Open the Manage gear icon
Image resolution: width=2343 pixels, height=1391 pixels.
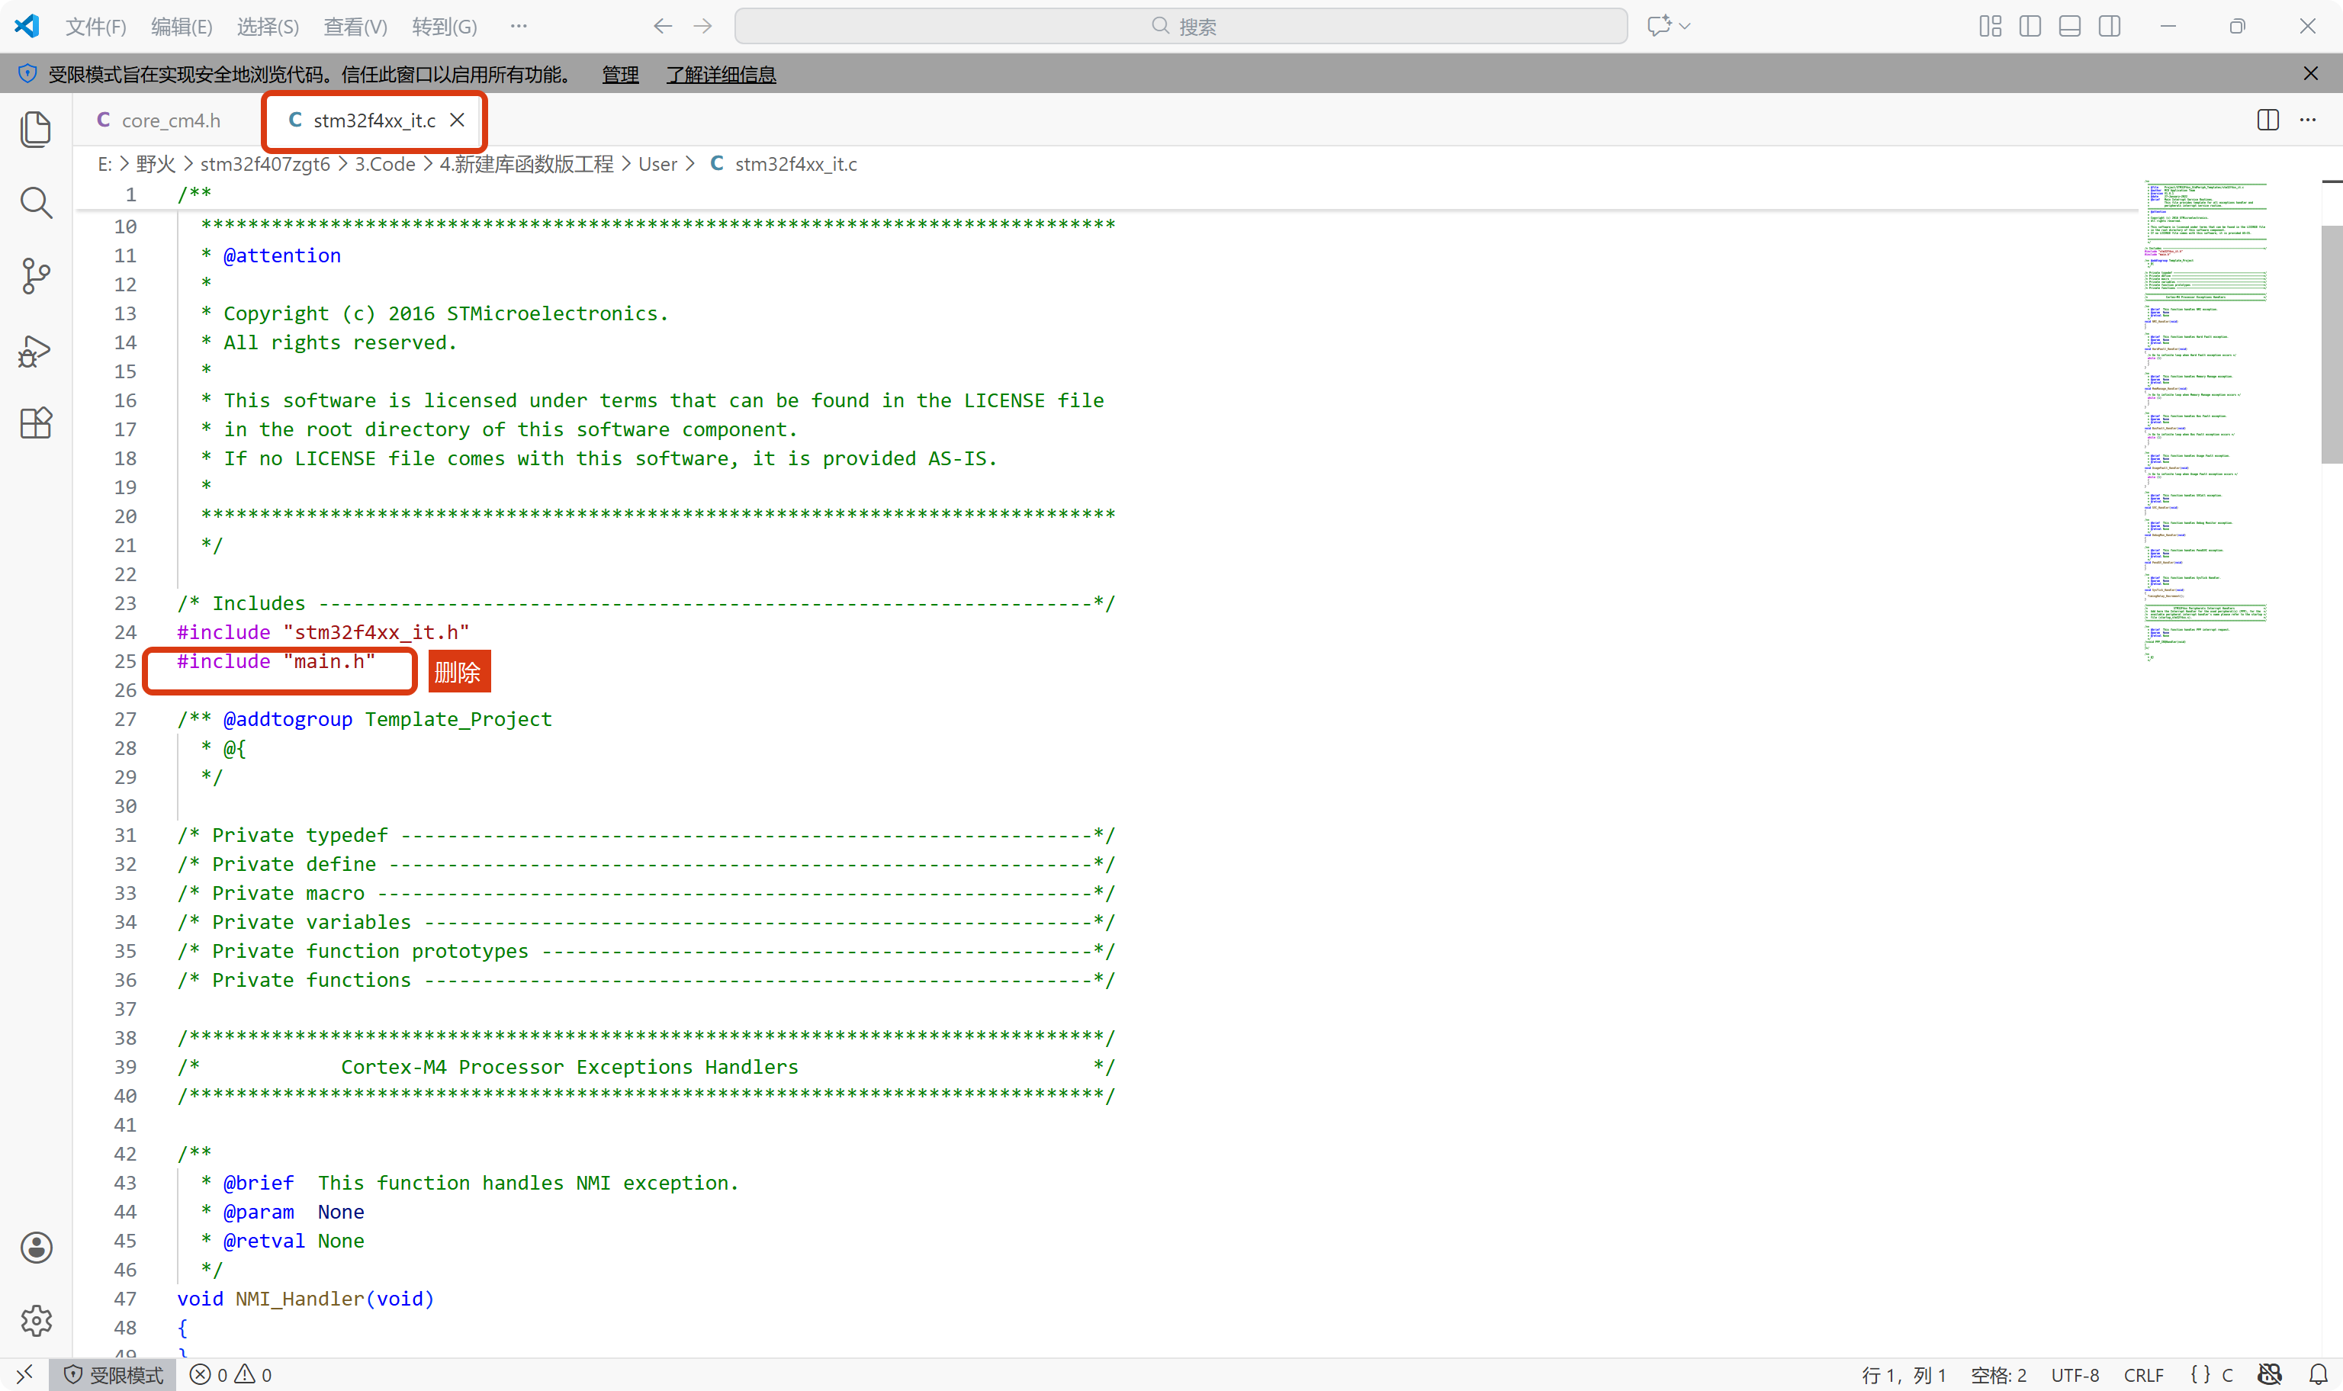[36, 1321]
